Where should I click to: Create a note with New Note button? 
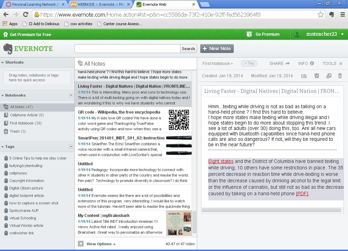click(217, 49)
